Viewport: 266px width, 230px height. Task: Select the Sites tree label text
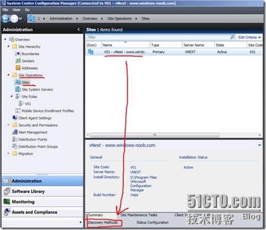click(26, 82)
